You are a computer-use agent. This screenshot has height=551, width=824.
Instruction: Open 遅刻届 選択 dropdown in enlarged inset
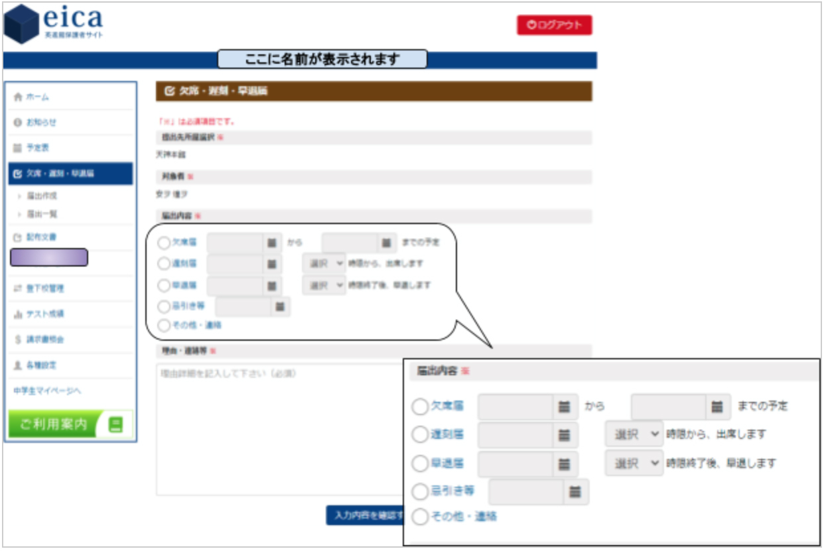pyautogui.click(x=634, y=435)
